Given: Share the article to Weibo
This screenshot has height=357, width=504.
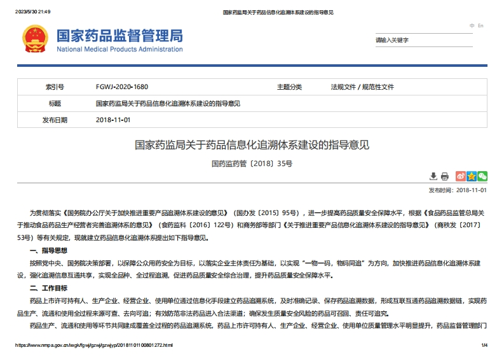Looking at the screenshot, I should (x=461, y=176).
